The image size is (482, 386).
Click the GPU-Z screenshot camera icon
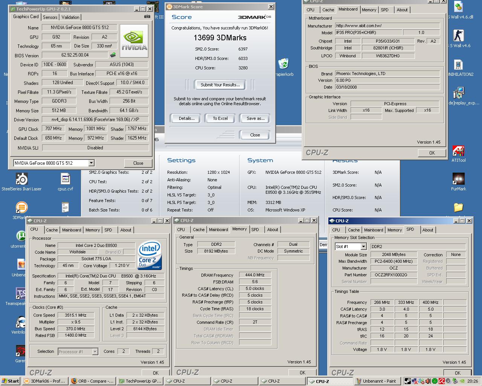click(x=147, y=17)
